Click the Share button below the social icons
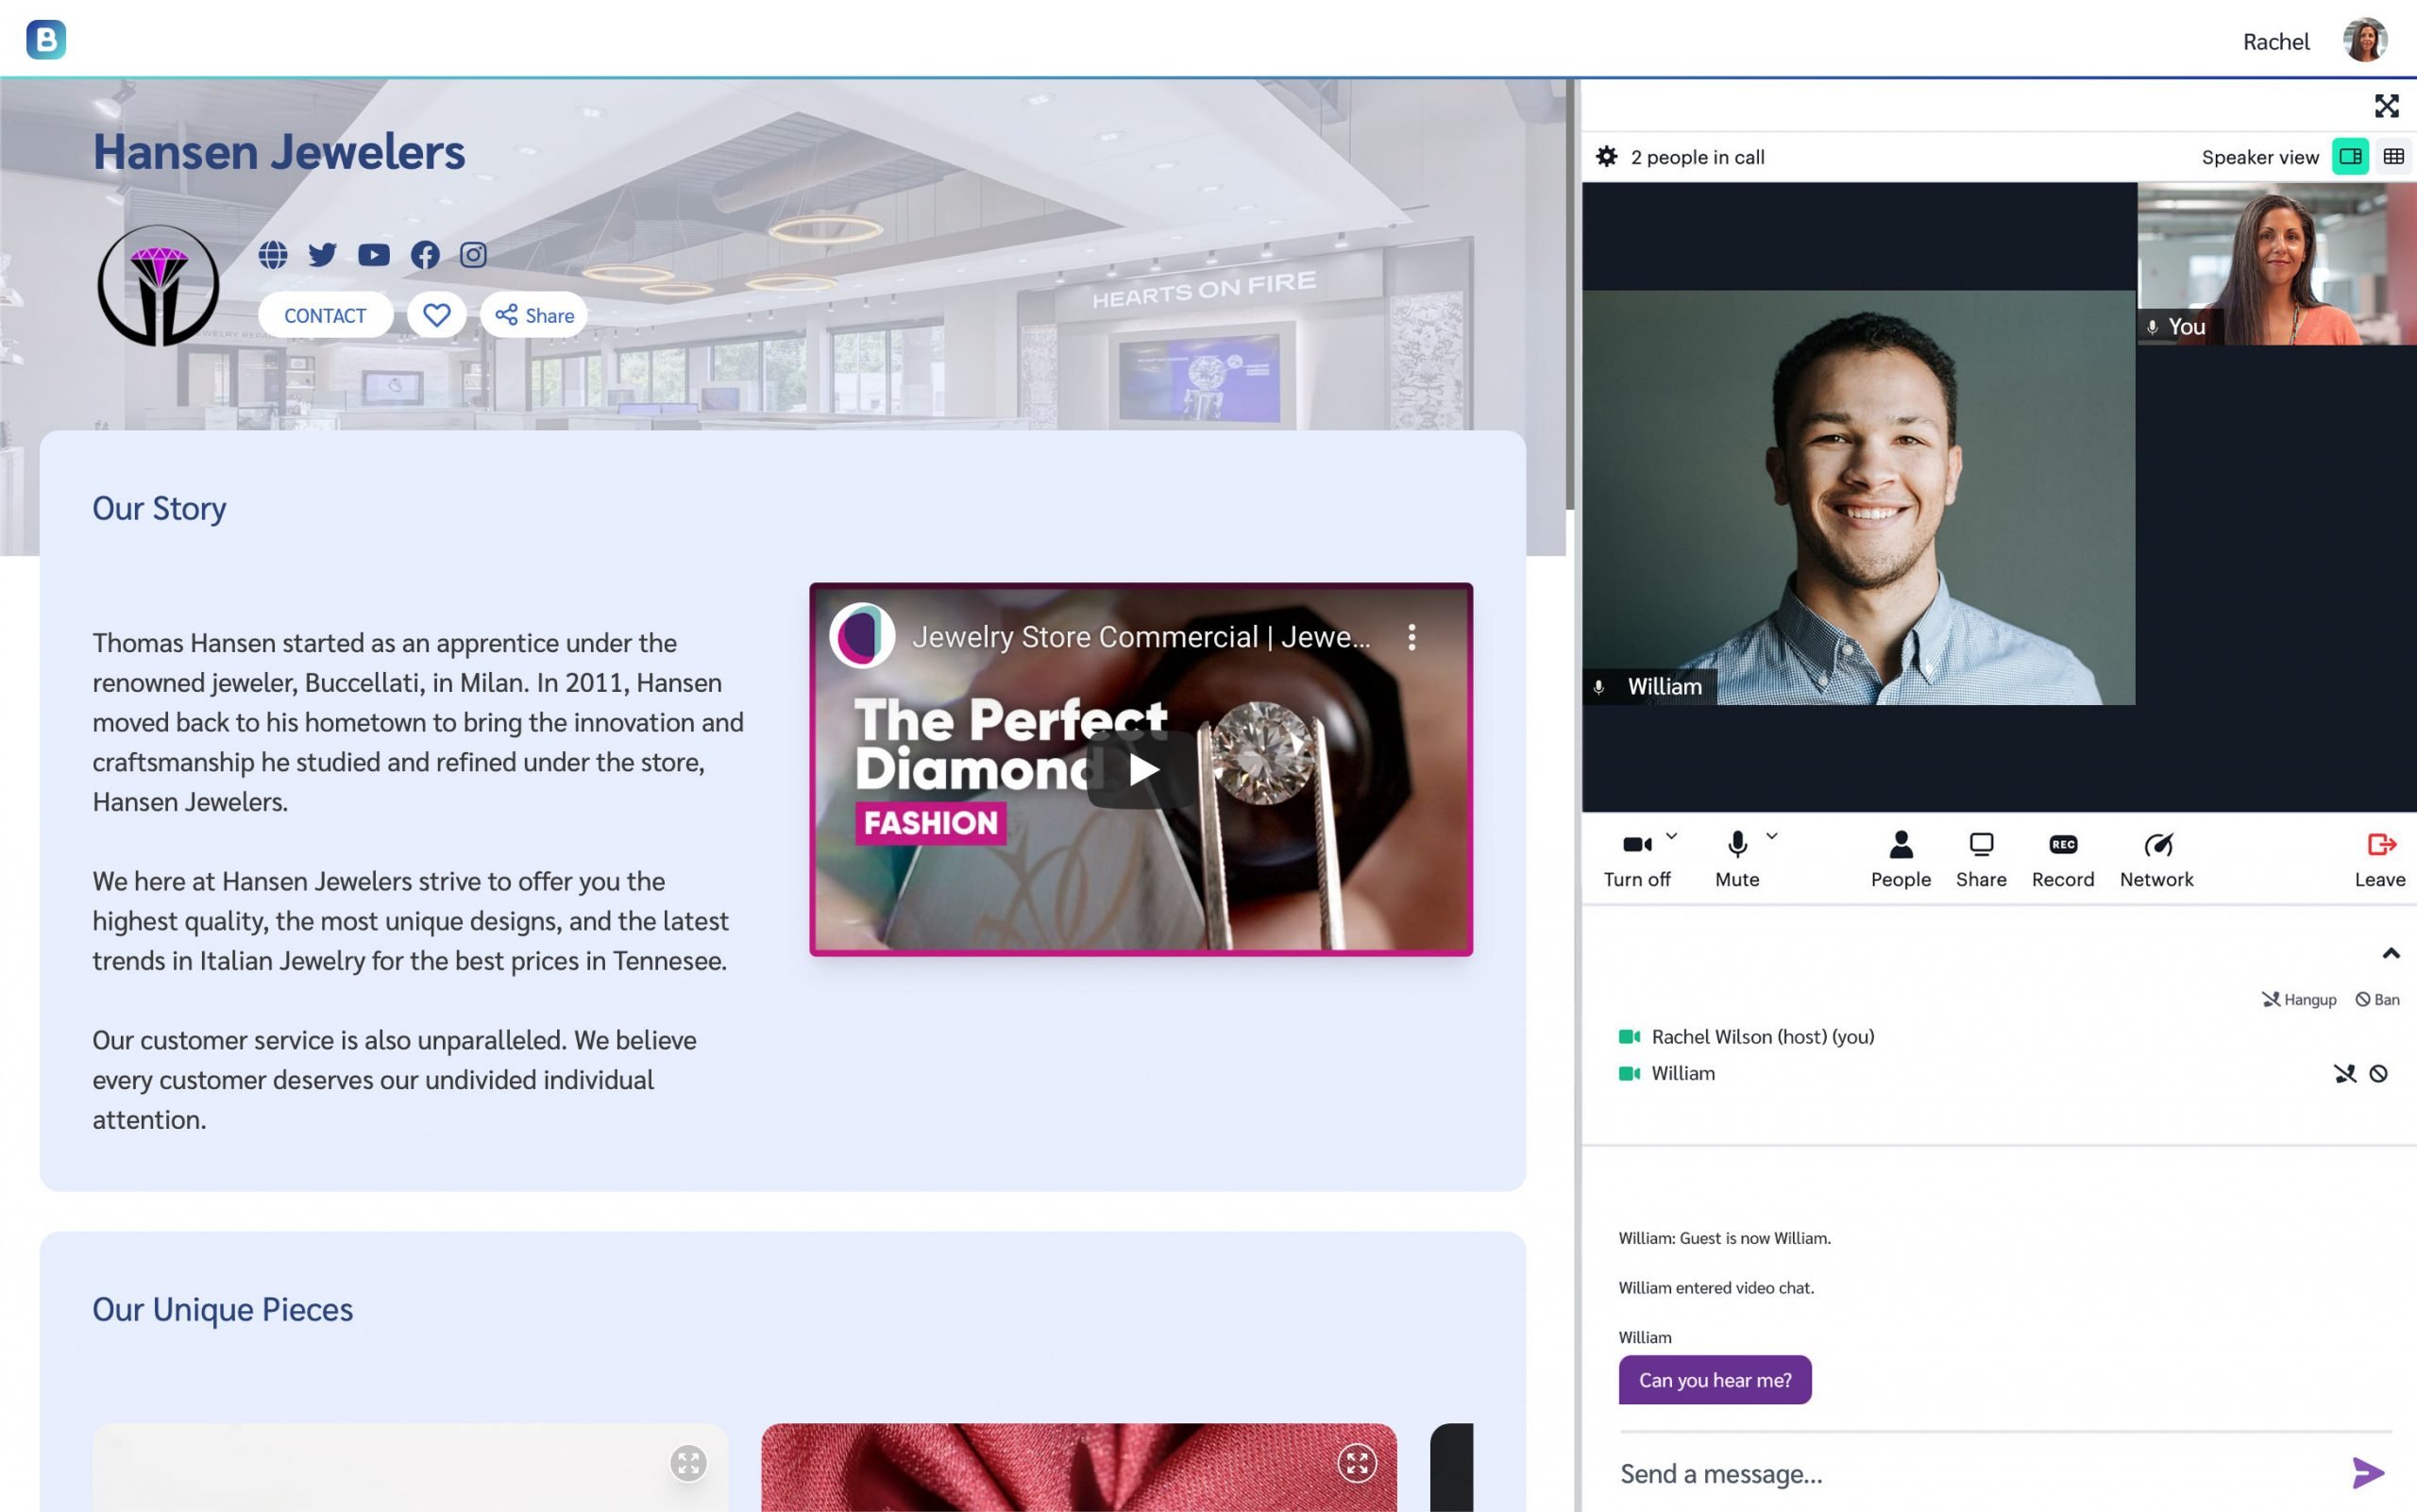 point(534,315)
